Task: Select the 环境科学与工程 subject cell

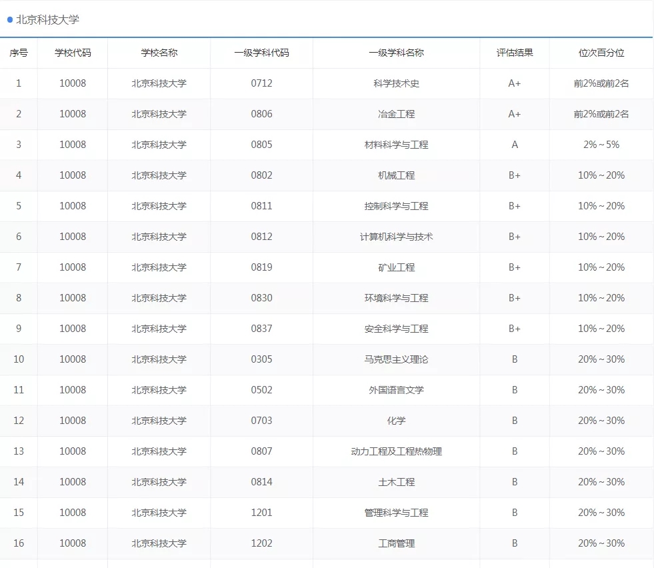Action: [x=396, y=298]
